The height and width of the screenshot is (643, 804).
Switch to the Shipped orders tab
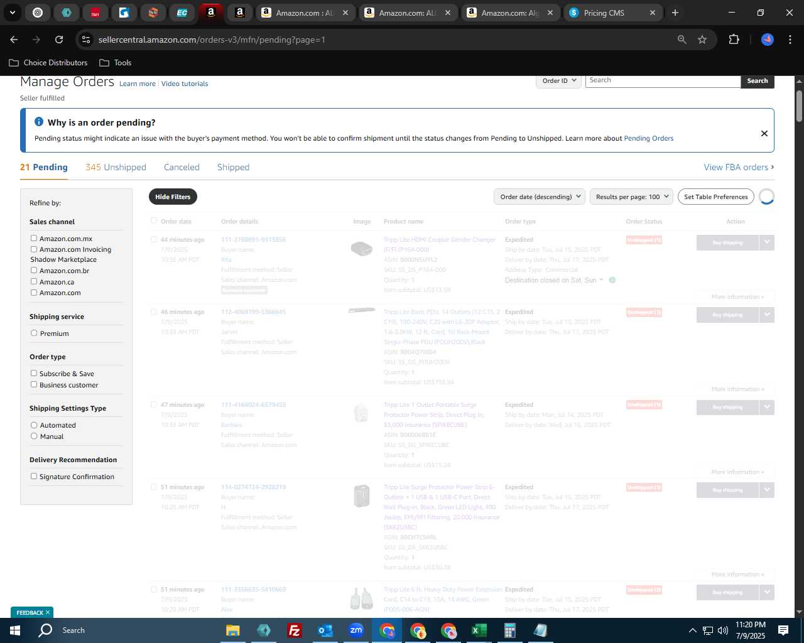[x=233, y=167]
